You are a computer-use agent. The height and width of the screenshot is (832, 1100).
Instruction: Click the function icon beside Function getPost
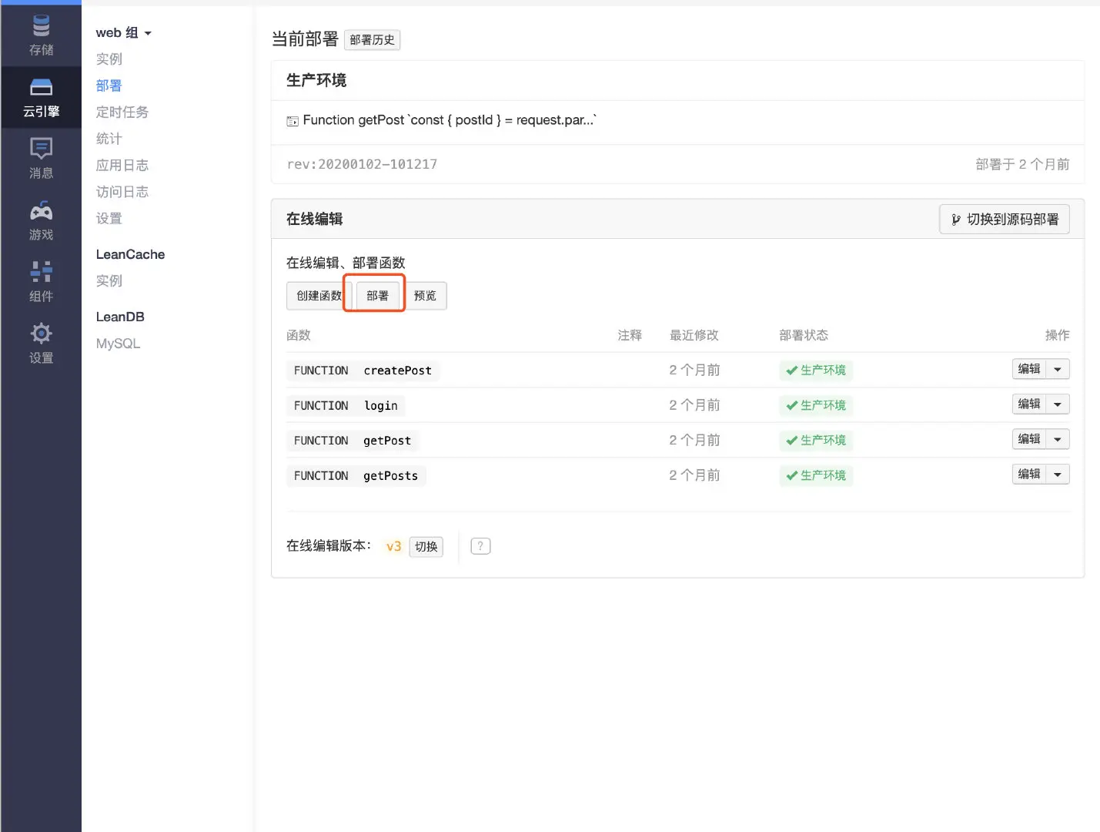pos(293,121)
